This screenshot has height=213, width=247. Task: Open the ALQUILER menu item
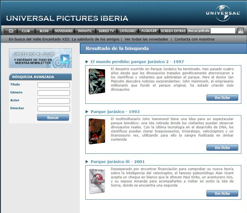click(149, 31)
